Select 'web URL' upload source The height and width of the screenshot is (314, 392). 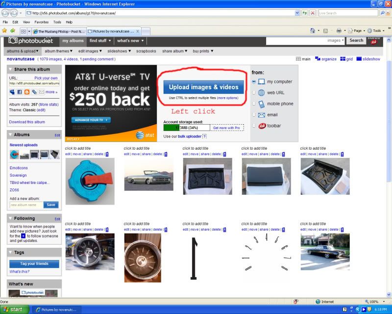point(254,93)
